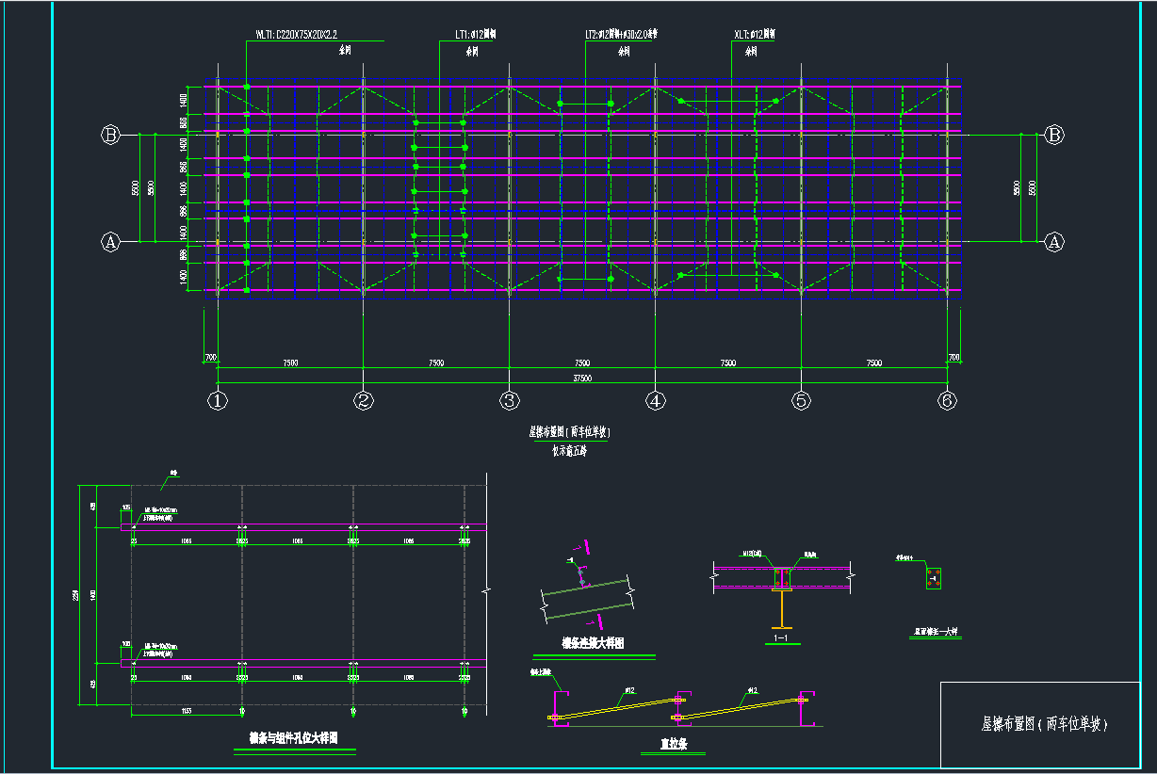
Task: Click the 直拉条 detail title
Action: click(x=674, y=744)
